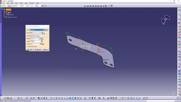The height and width of the screenshot is (102, 181).
Task: Open the None layer dropdown
Action: point(38,6)
